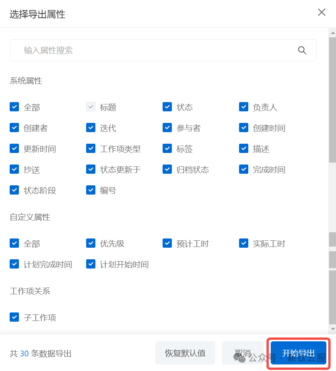This screenshot has width=336, height=371.
Task: Uncheck the 状态阶段 checkbox
Action: click(14, 190)
